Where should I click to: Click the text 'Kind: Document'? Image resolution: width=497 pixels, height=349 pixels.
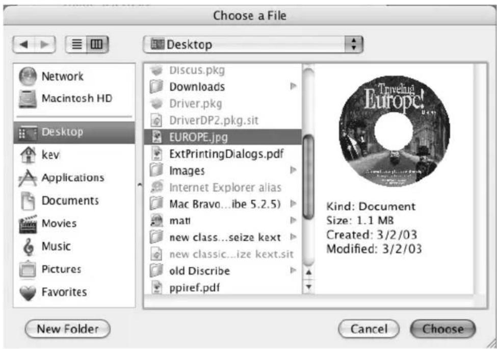pos(371,207)
